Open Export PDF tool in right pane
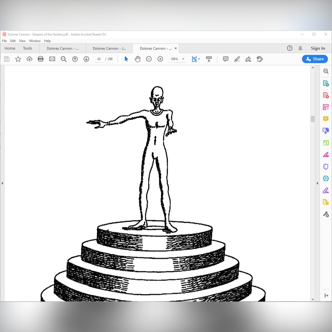The image size is (332, 332). click(x=326, y=83)
